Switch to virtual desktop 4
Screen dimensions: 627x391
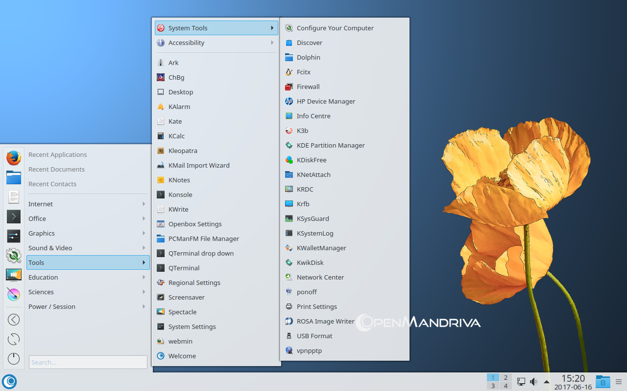tap(506, 386)
